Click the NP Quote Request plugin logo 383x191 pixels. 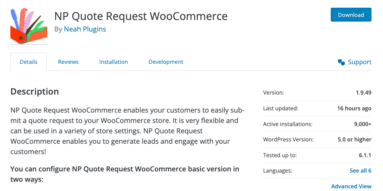(x=29, y=26)
